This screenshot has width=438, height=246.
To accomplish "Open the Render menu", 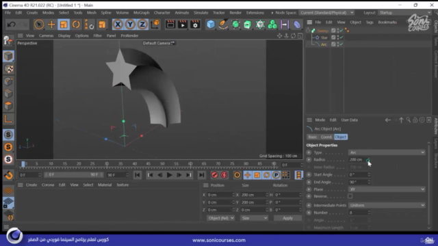I will pos(235,12).
